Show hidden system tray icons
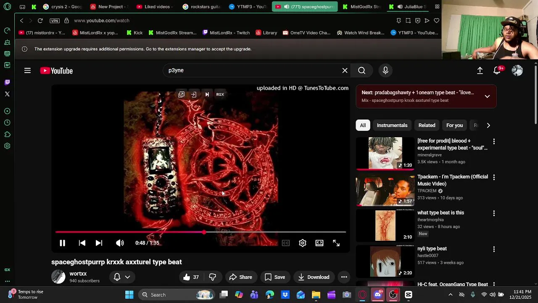 point(450,295)
